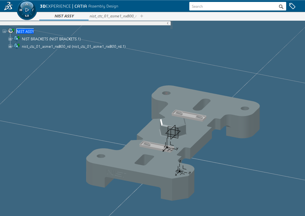The image size is (305, 216).
Task: Select the upper white bracket in the model
Action: 189,115
